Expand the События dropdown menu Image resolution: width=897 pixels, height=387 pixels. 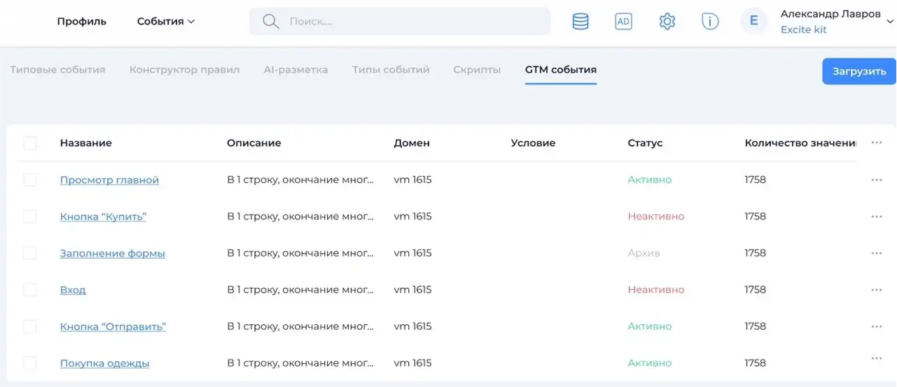coord(166,22)
